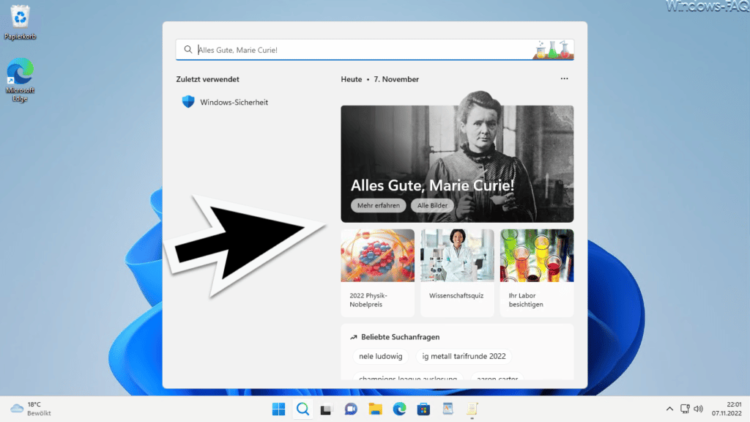Click the volume speaker icon in tray
The width and height of the screenshot is (750, 422).
coord(698,409)
